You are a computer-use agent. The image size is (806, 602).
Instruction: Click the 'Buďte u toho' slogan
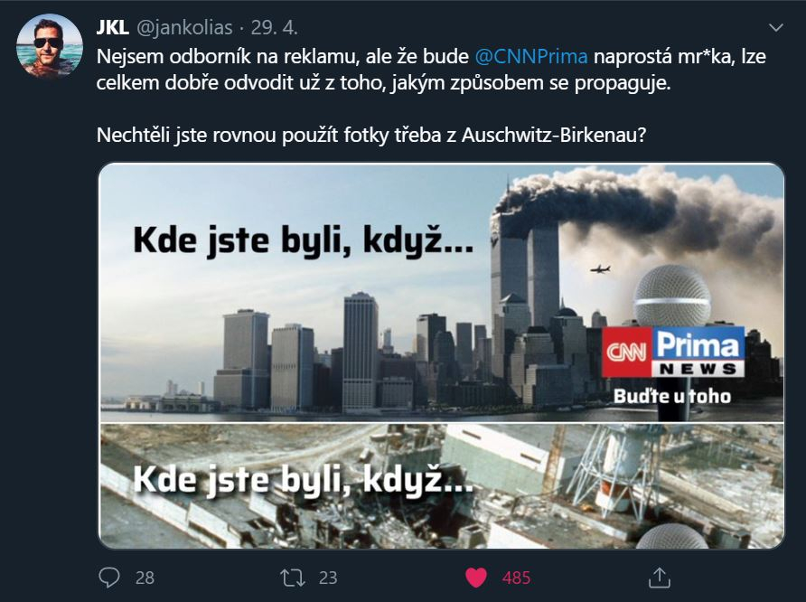pos(672,397)
